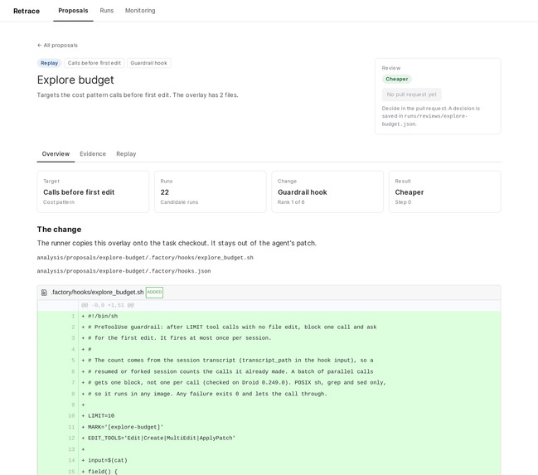Click the Explore budget heading

(x=75, y=80)
